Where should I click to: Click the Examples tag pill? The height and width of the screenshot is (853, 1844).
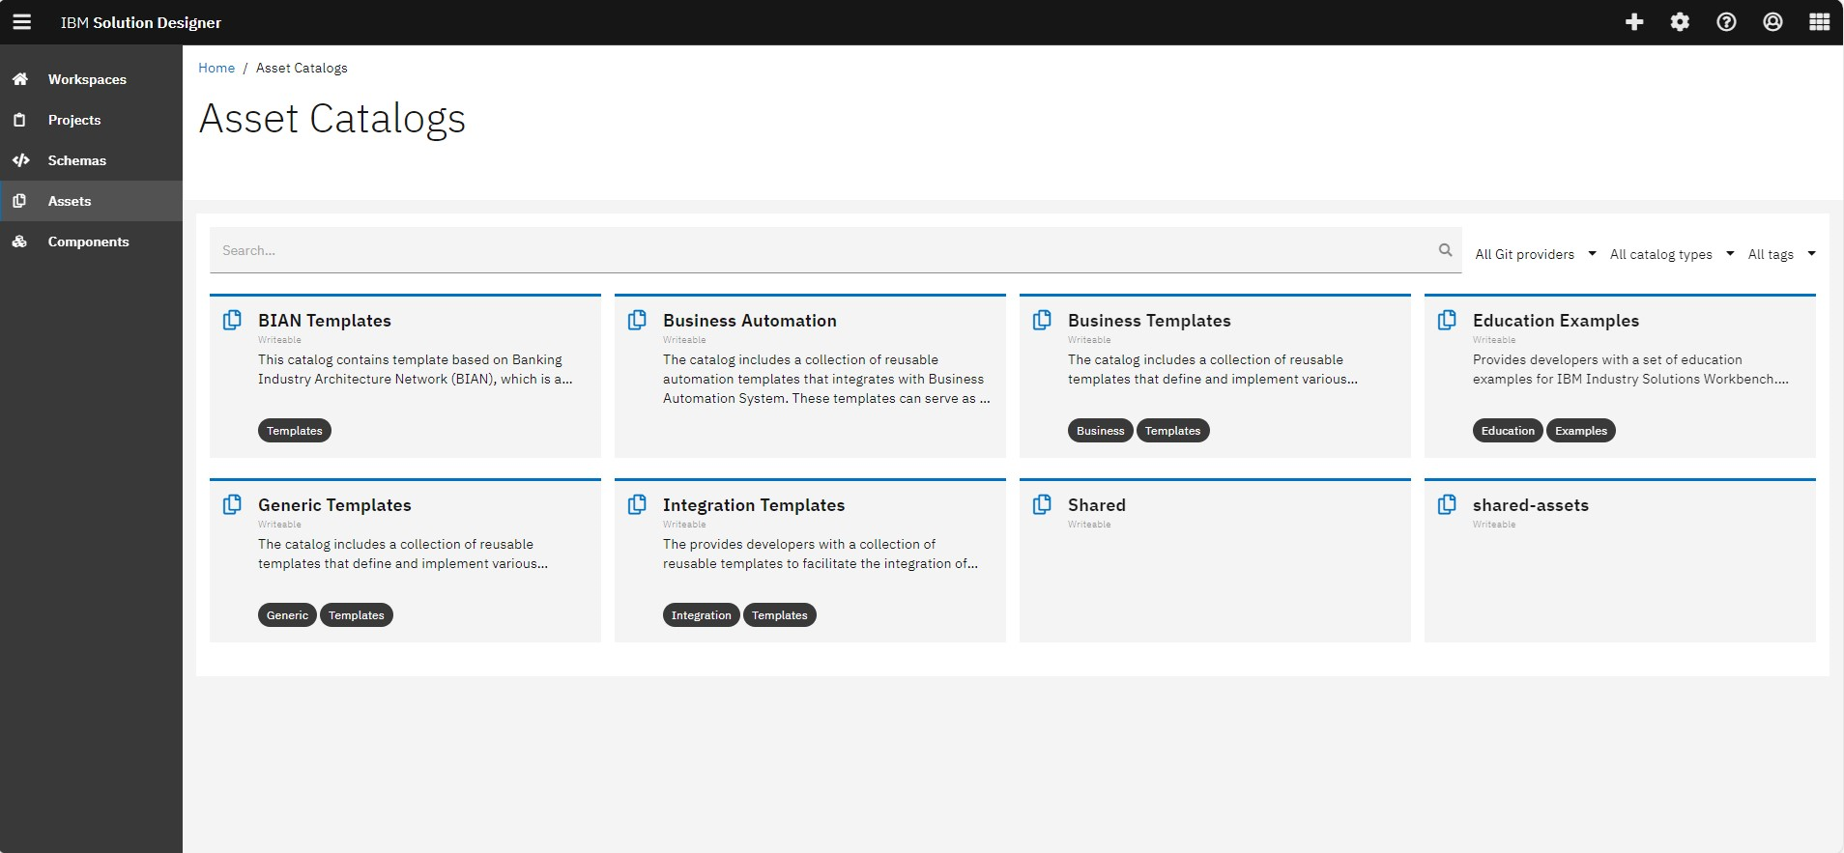tap(1581, 431)
